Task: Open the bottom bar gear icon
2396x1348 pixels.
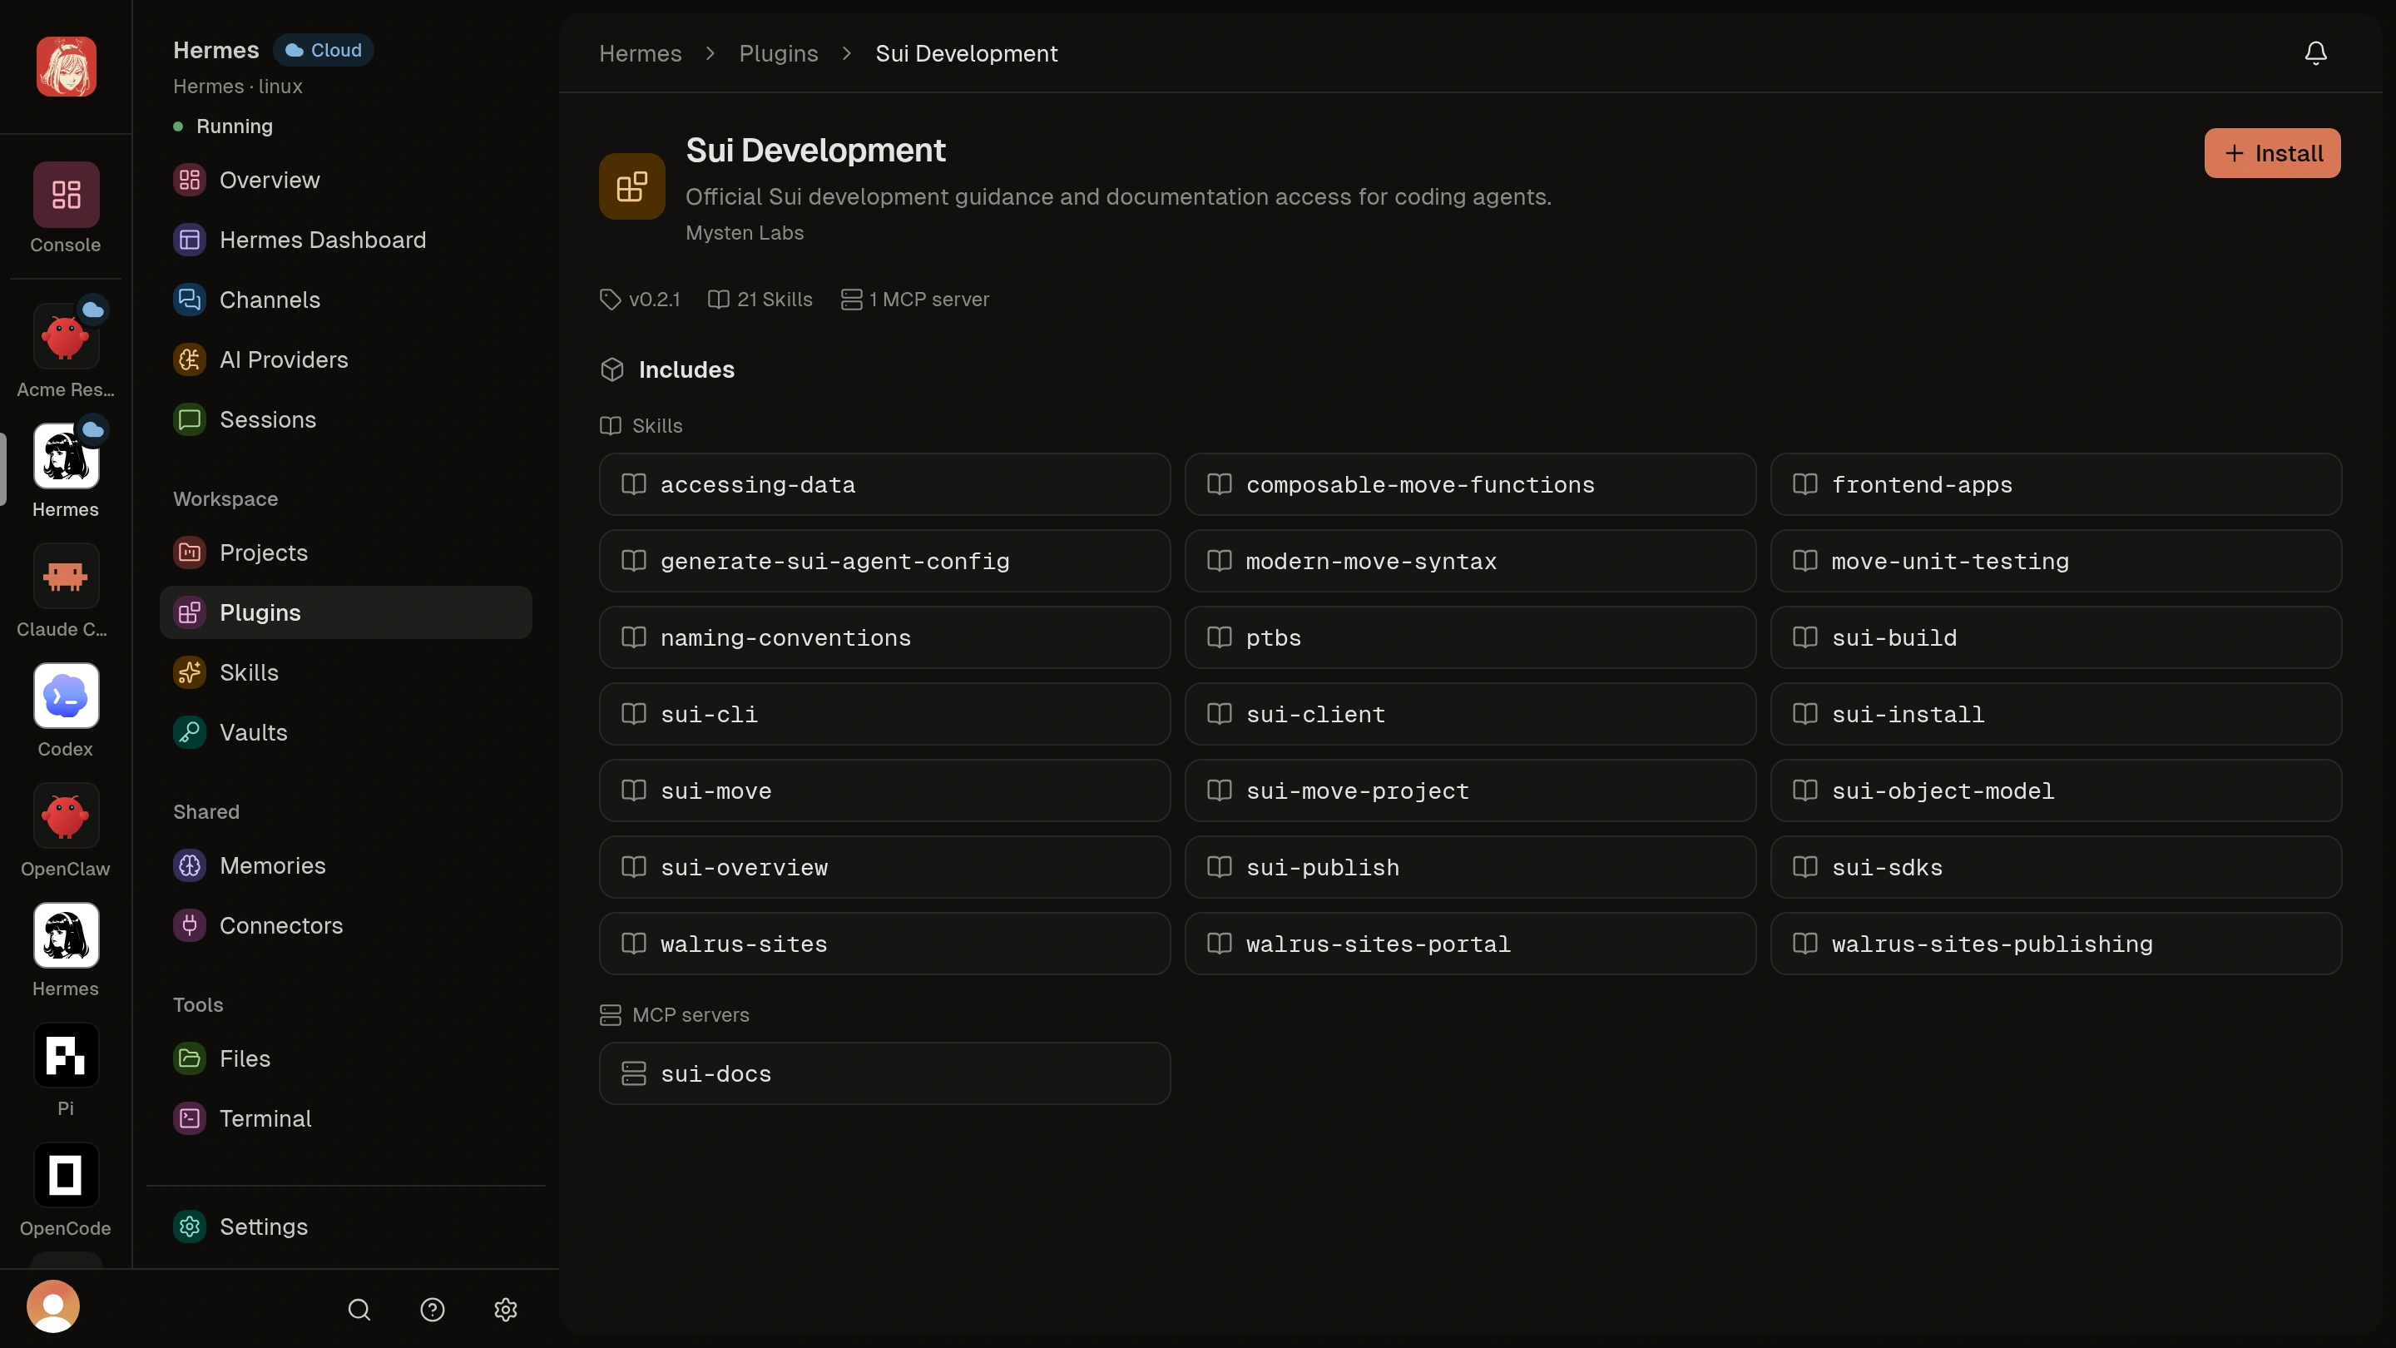Action: [x=505, y=1310]
